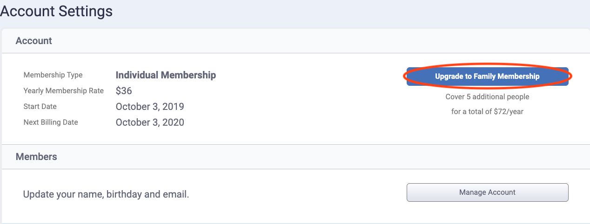Click the Cover 5 additional people text
Viewport: 590px width, 224px height.
[x=487, y=97]
